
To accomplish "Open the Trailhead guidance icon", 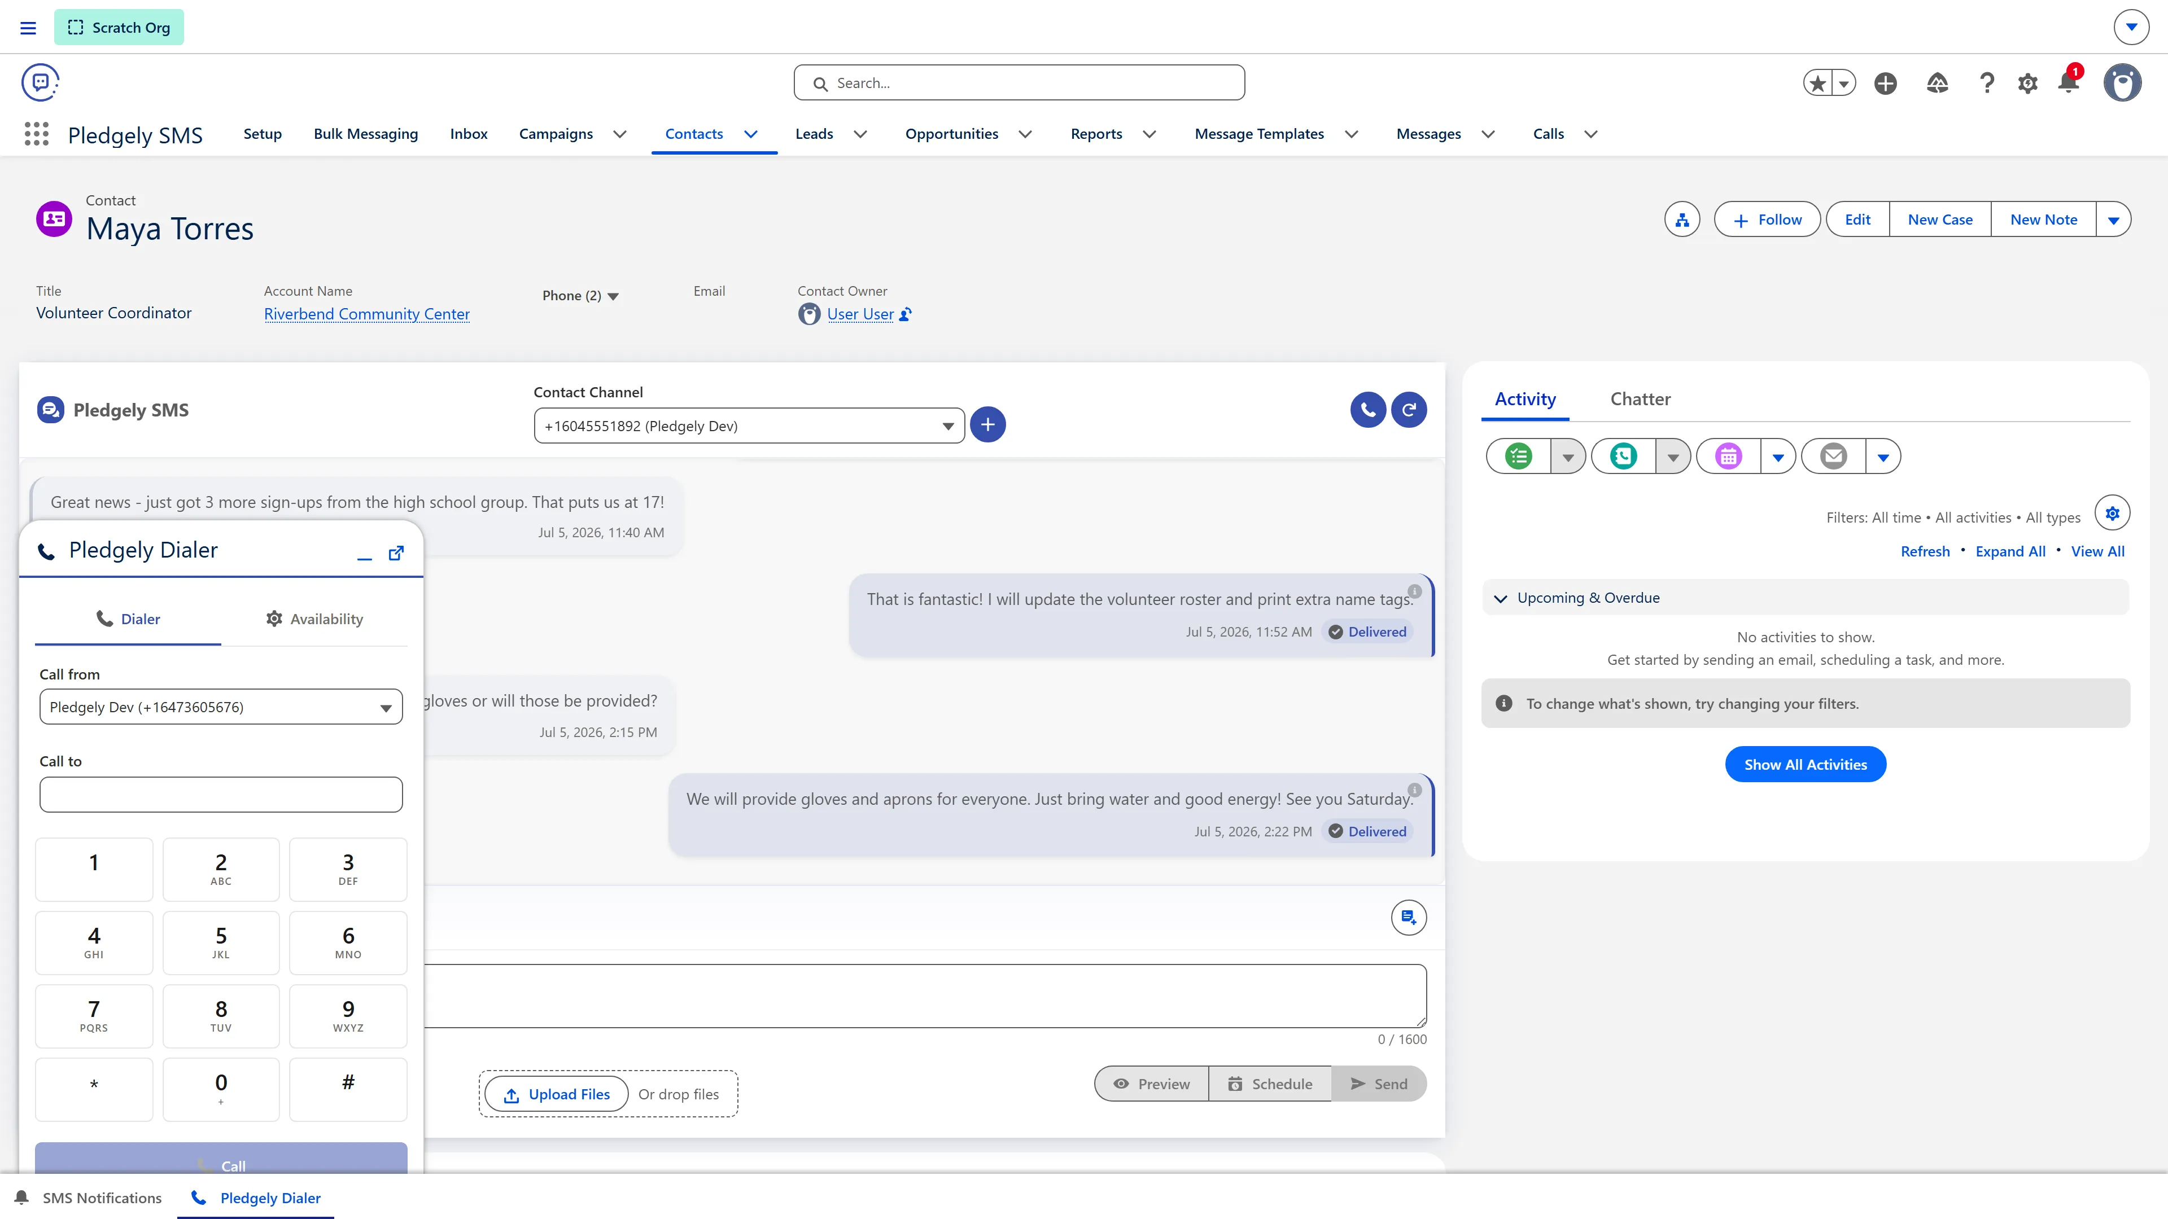I will click(1938, 84).
